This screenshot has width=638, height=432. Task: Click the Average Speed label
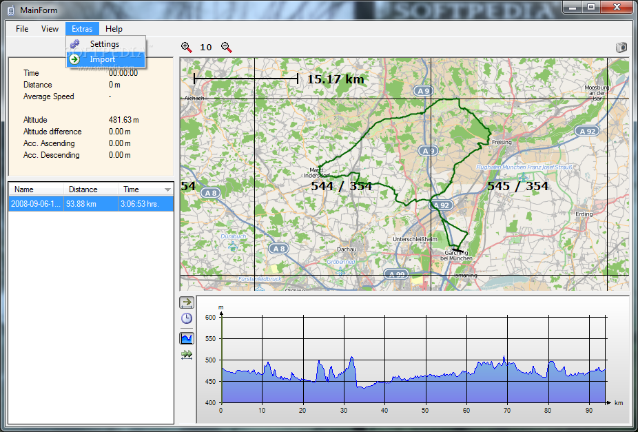pyautogui.click(x=49, y=96)
